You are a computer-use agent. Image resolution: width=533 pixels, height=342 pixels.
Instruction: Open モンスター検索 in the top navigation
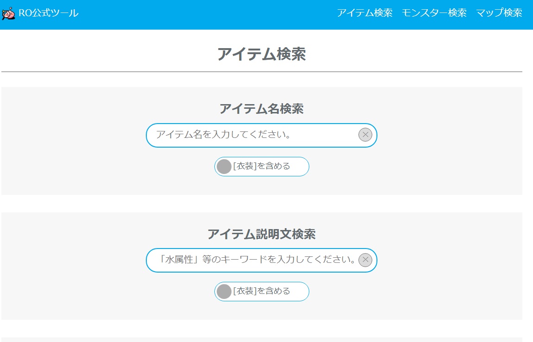[434, 13]
